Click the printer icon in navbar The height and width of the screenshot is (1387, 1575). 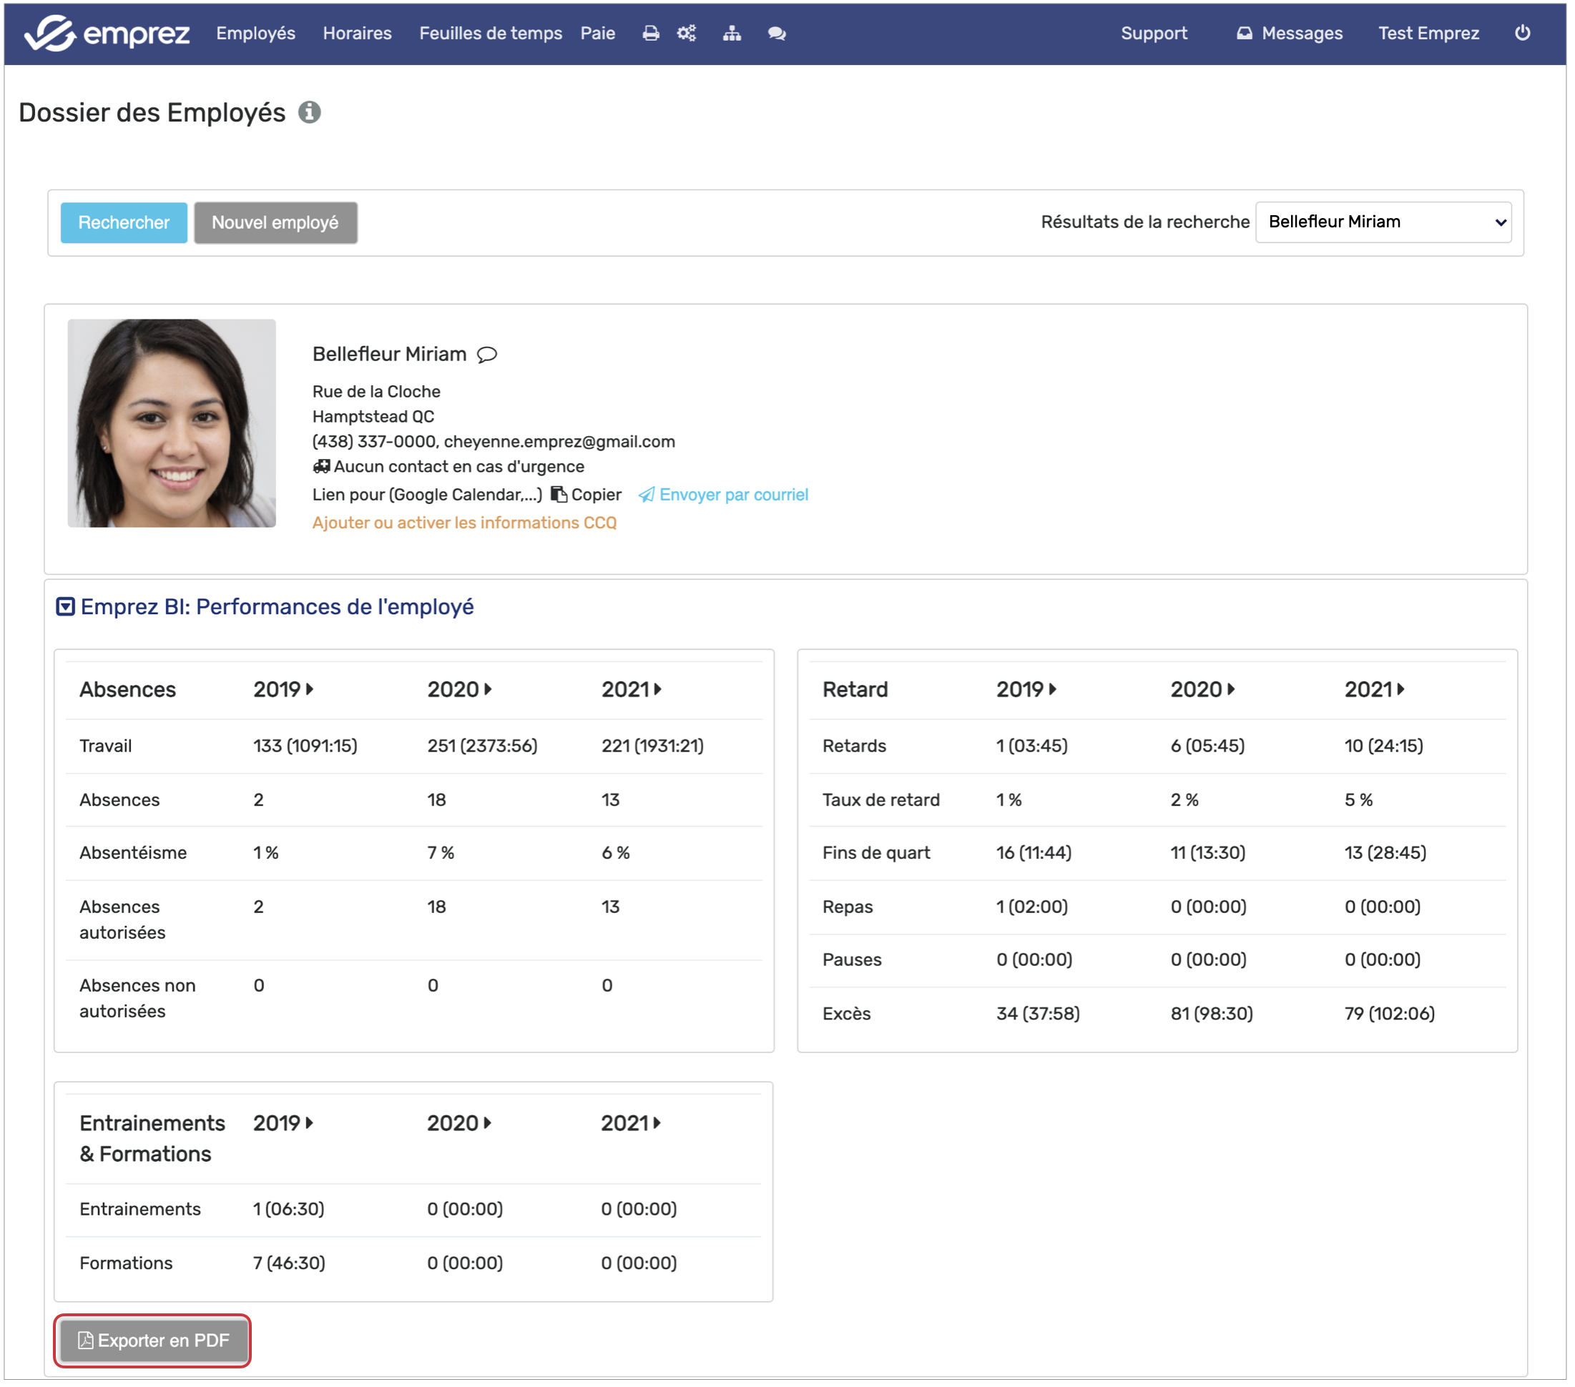[651, 33]
